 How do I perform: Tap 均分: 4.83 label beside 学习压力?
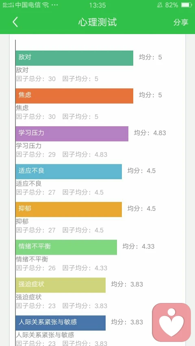pyautogui.click(x=150, y=133)
